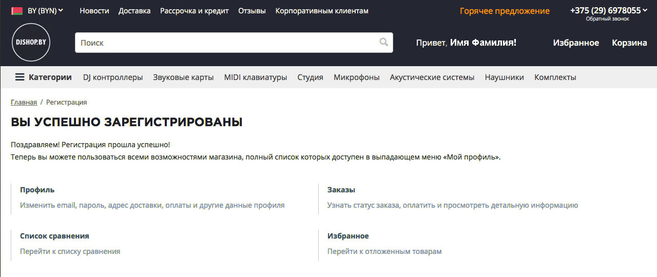Go to Наушники category

(x=505, y=77)
